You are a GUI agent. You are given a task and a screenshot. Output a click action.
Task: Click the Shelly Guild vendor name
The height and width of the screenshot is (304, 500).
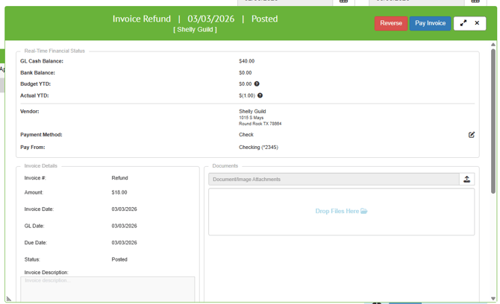252,111
